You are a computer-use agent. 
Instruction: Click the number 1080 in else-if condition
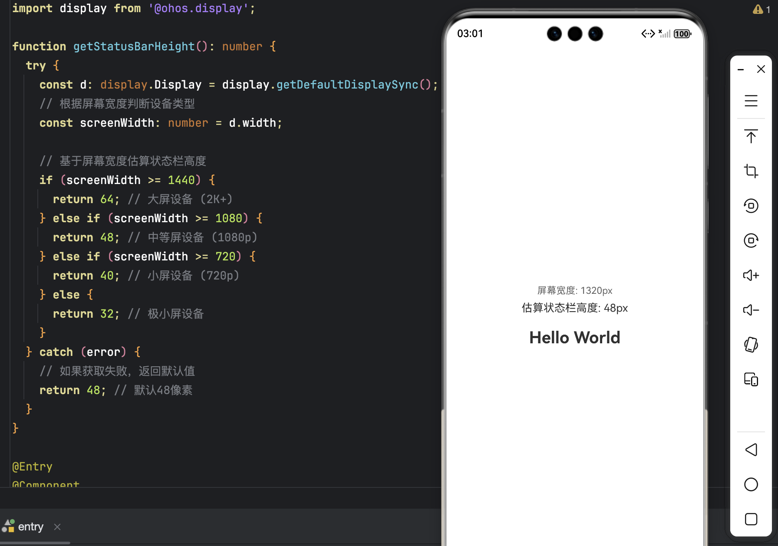229,218
